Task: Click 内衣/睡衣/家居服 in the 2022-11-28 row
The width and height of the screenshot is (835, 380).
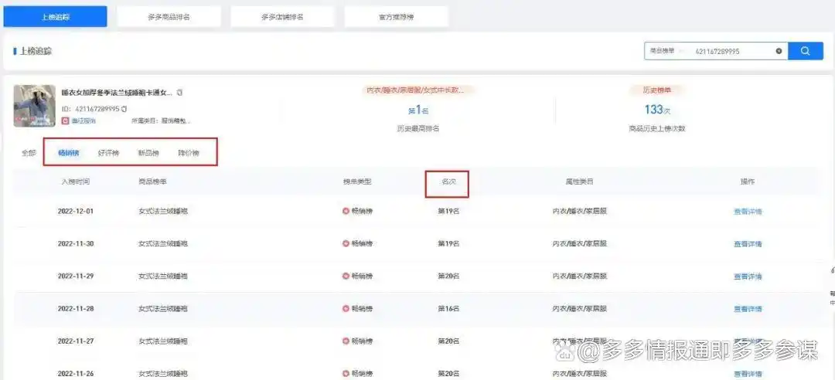Action: point(579,309)
